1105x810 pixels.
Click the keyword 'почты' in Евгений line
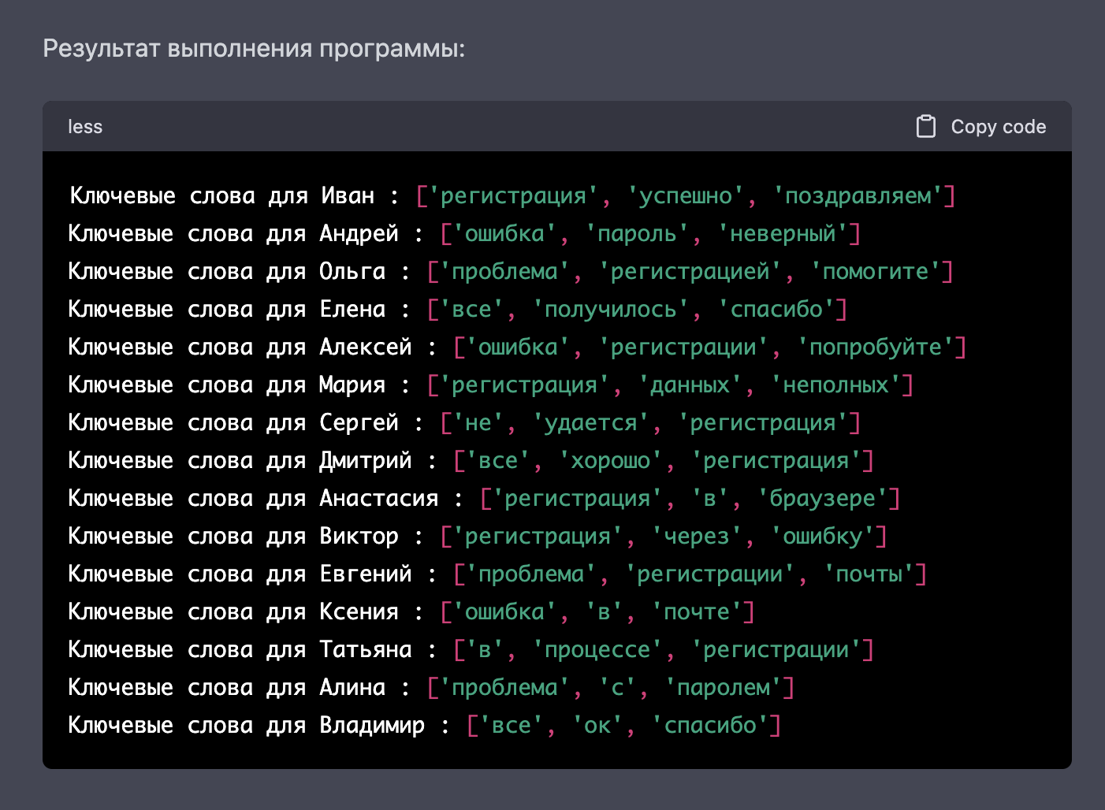(869, 574)
